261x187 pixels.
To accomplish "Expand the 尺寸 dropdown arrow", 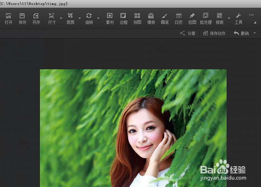I will pos(61,18).
